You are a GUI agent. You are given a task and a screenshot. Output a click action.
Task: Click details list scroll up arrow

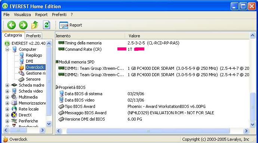[x=252, y=35]
